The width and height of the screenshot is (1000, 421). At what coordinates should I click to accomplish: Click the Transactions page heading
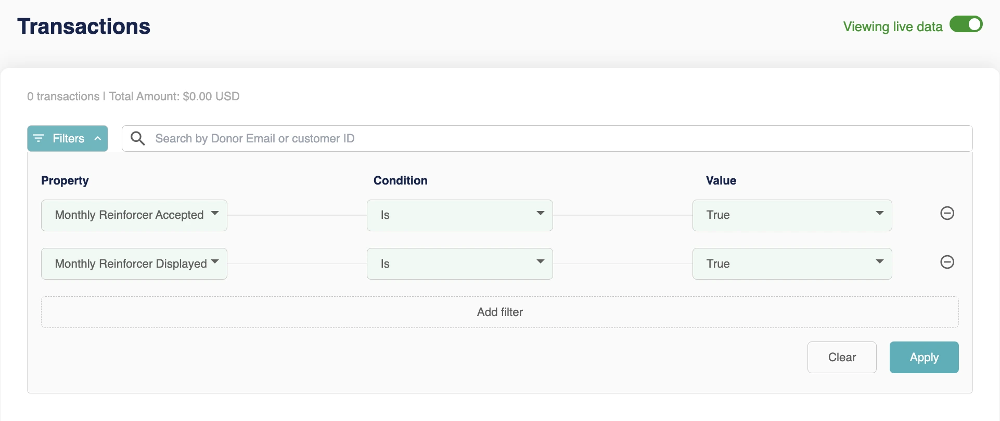pyautogui.click(x=84, y=27)
